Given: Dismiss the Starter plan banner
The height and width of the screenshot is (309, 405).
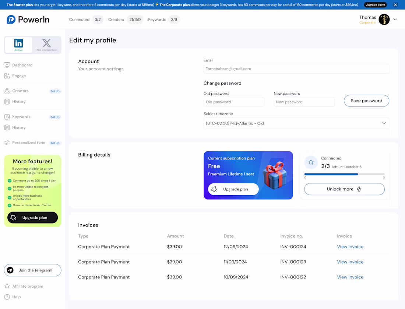Looking at the screenshot, I should 396,5.
